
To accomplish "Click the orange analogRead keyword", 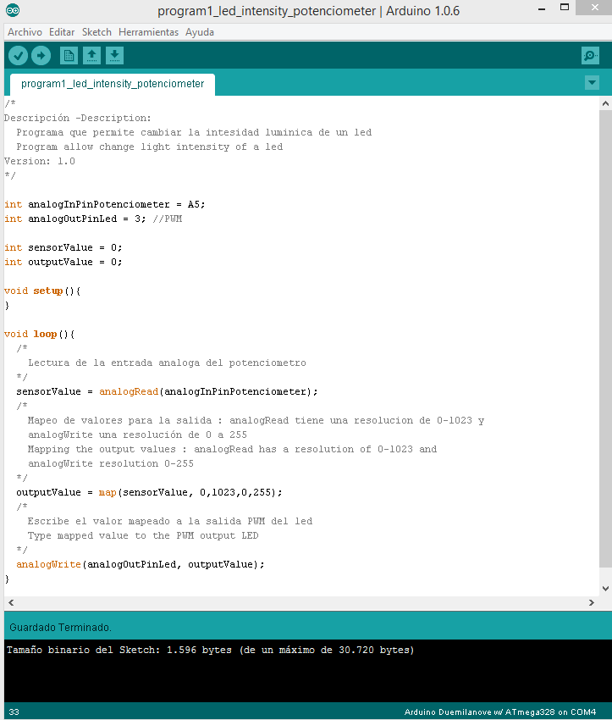I will point(129,391).
